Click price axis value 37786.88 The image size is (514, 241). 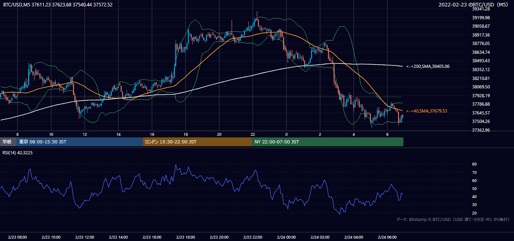481,104
